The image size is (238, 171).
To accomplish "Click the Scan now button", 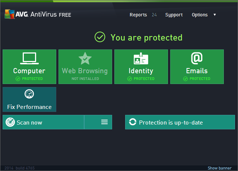I will [x=44, y=122].
